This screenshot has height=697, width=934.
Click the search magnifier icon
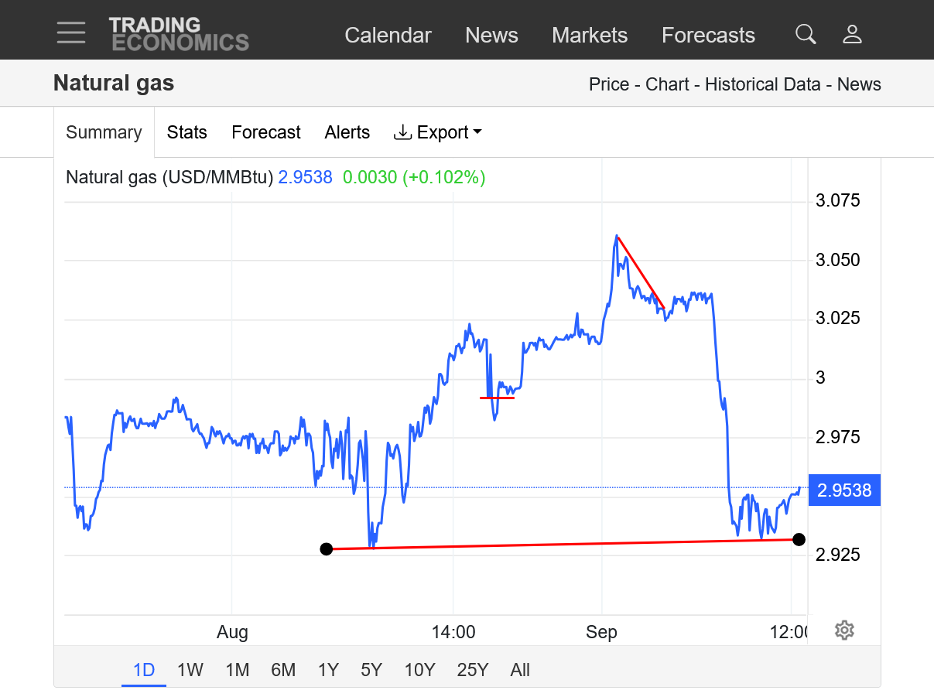pyautogui.click(x=806, y=34)
